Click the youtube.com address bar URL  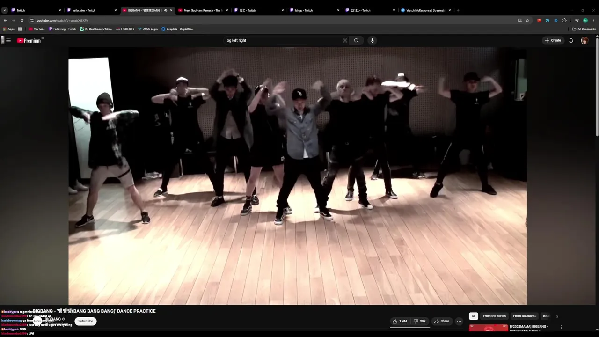[62, 20]
